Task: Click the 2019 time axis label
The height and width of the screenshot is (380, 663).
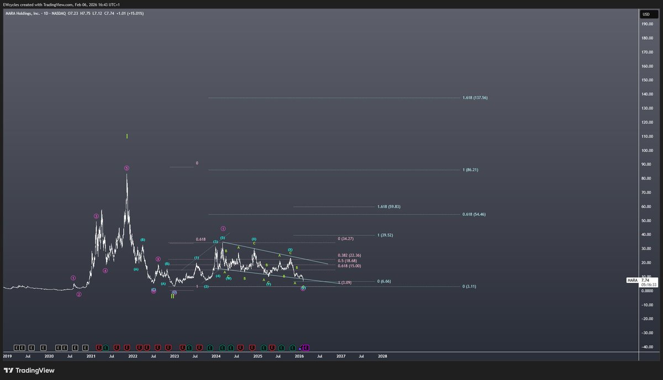Action: pyautogui.click(x=8, y=356)
